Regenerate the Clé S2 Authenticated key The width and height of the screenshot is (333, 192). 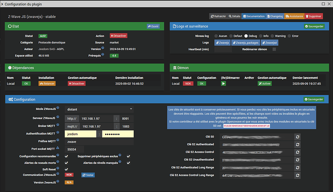tap(297, 145)
